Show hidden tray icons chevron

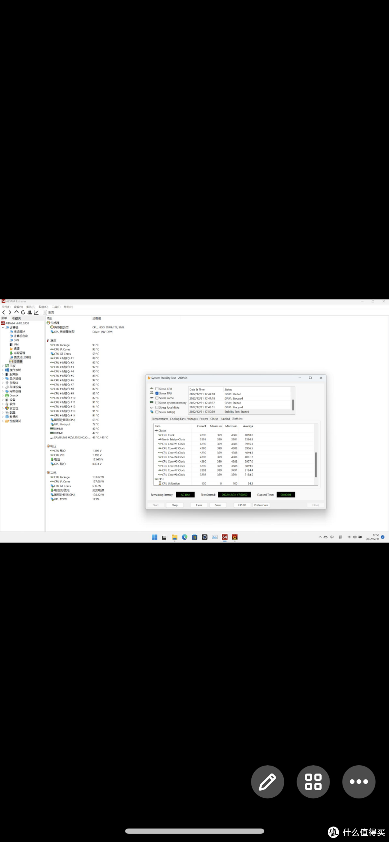(320, 537)
